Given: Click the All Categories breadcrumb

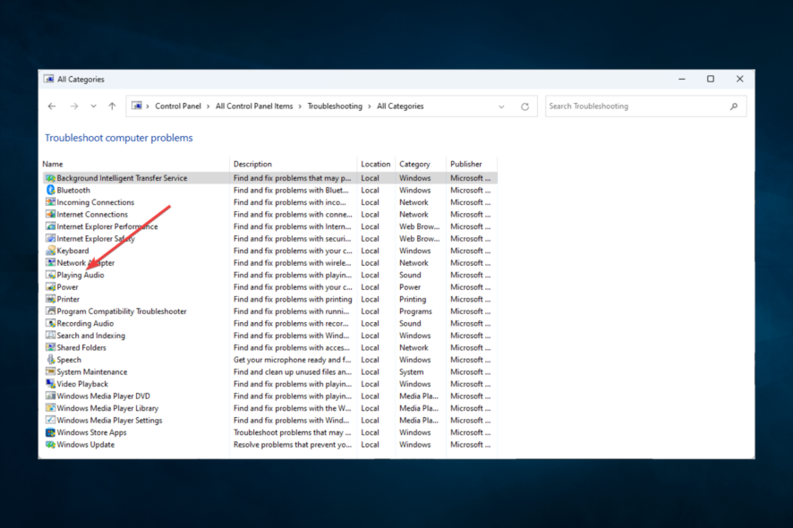Looking at the screenshot, I should 400,106.
